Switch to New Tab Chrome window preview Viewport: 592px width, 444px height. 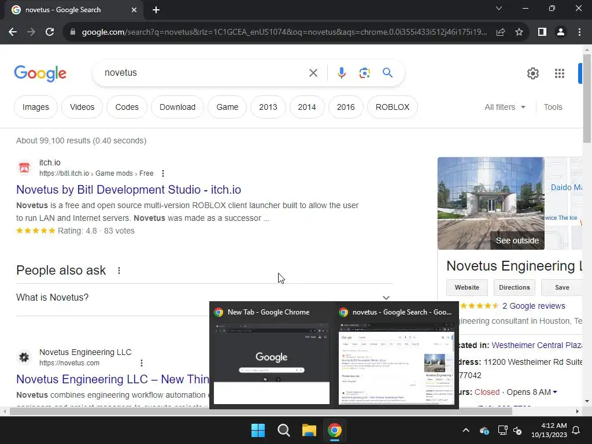[272, 356]
